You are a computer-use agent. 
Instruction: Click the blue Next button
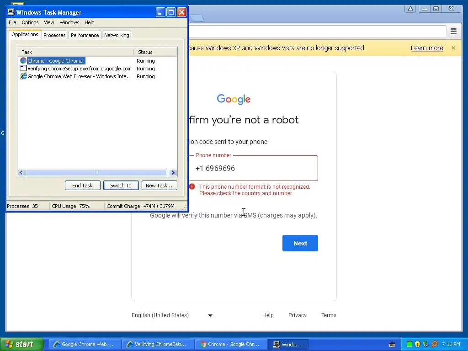pyautogui.click(x=300, y=243)
